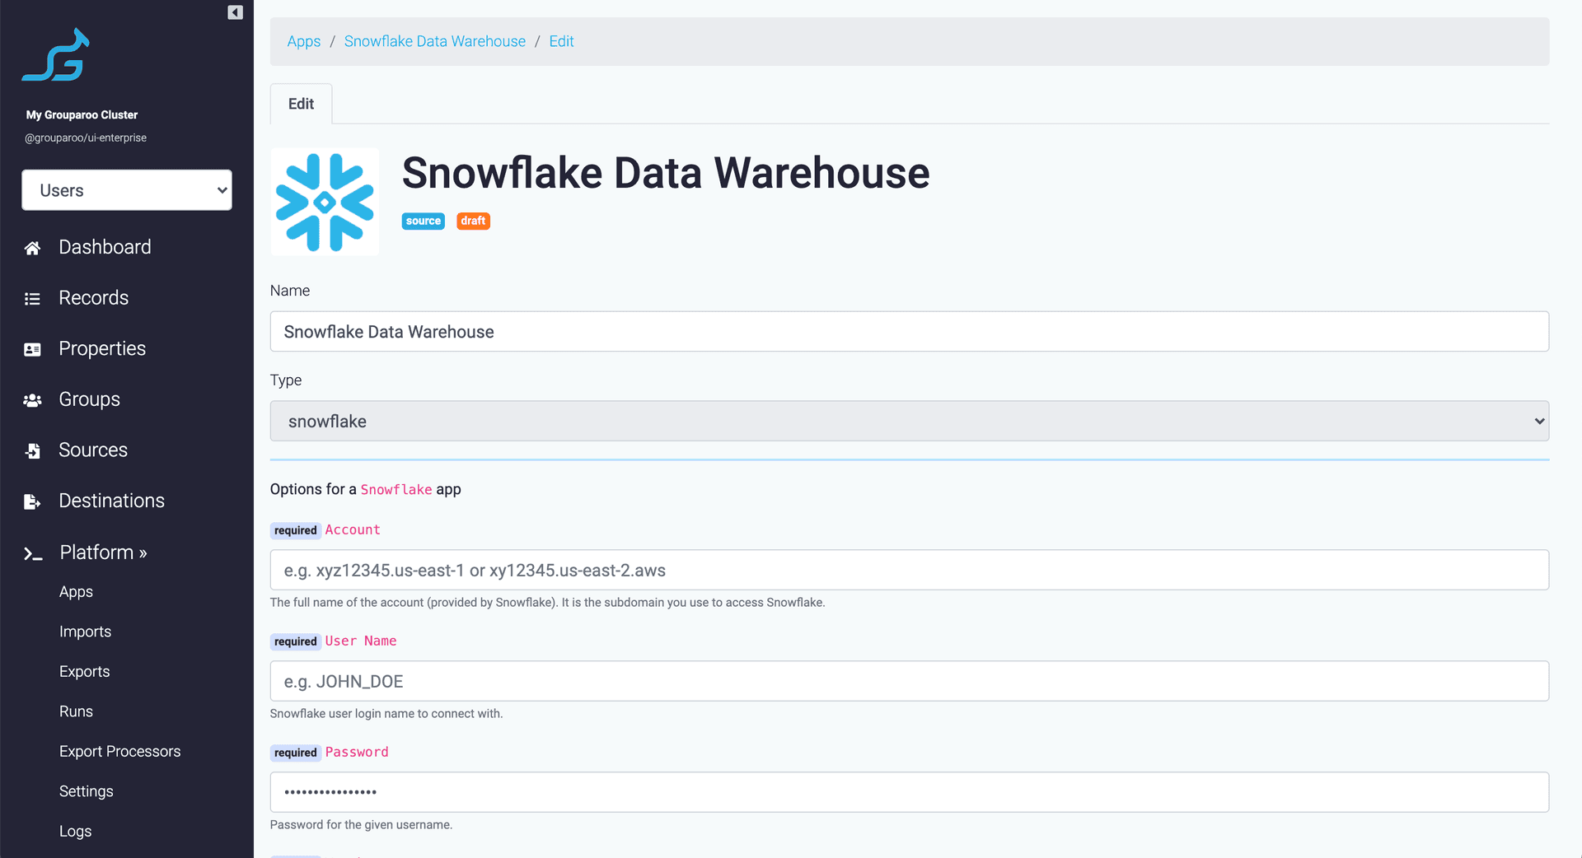Open Export Processors under Platform
The width and height of the screenshot is (1582, 858).
(x=119, y=752)
